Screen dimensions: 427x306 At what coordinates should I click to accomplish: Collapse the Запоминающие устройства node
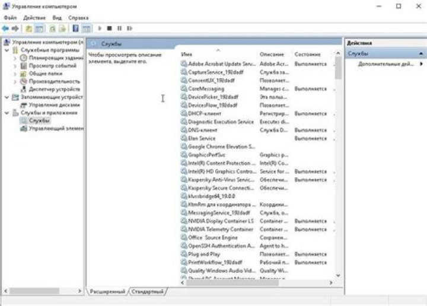point(7,97)
